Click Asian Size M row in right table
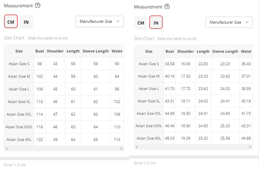 [x=149, y=76]
